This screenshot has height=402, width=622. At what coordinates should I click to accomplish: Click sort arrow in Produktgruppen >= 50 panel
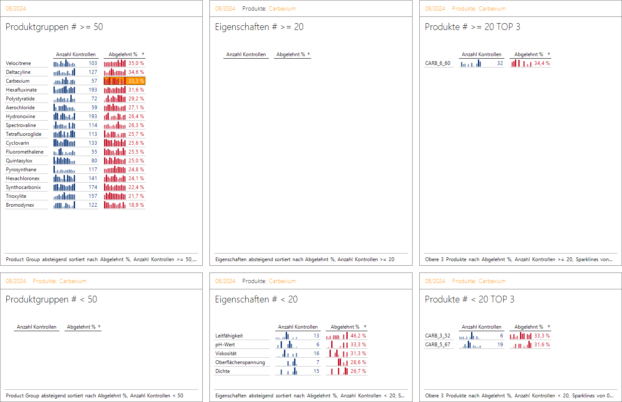coord(143,54)
